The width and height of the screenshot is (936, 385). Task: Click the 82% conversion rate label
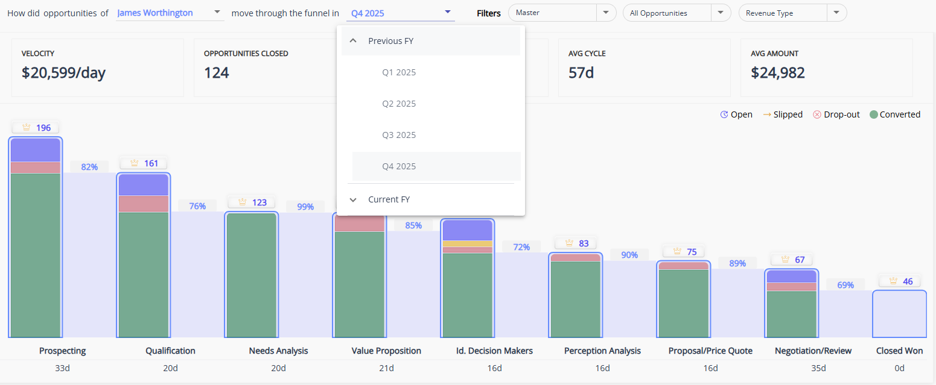pyautogui.click(x=89, y=167)
